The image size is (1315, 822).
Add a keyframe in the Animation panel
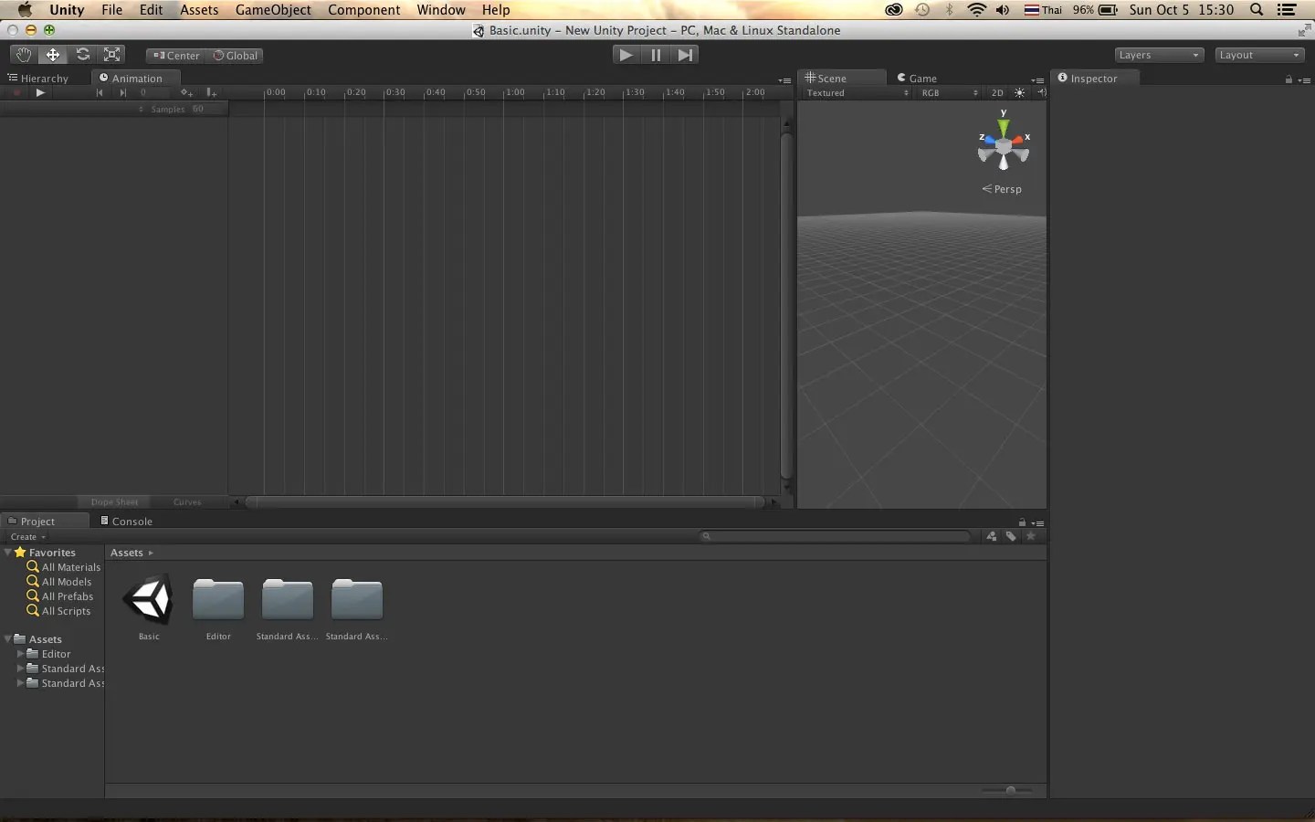[186, 92]
